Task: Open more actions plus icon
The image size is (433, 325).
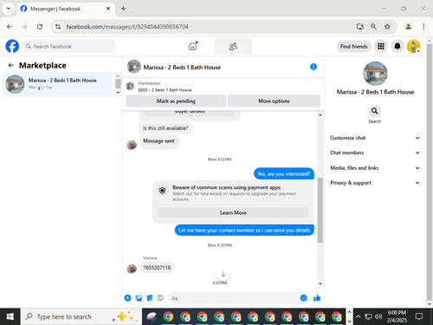Action: pyautogui.click(x=127, y=298)
